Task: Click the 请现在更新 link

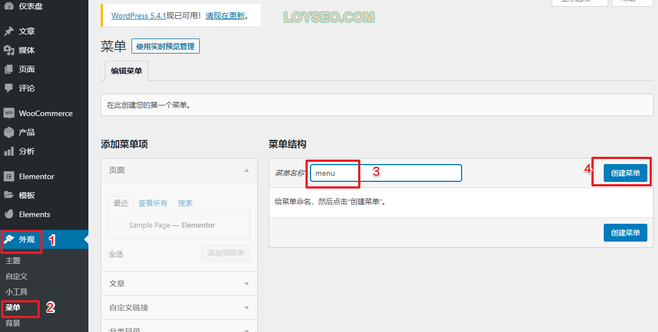Action: [x=225, y=16]
